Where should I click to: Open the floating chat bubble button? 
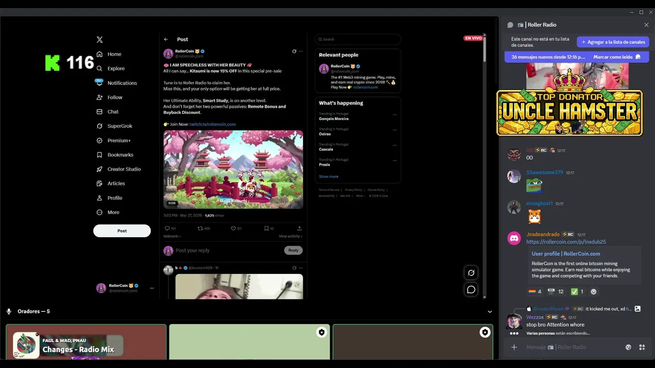(471, 290)
